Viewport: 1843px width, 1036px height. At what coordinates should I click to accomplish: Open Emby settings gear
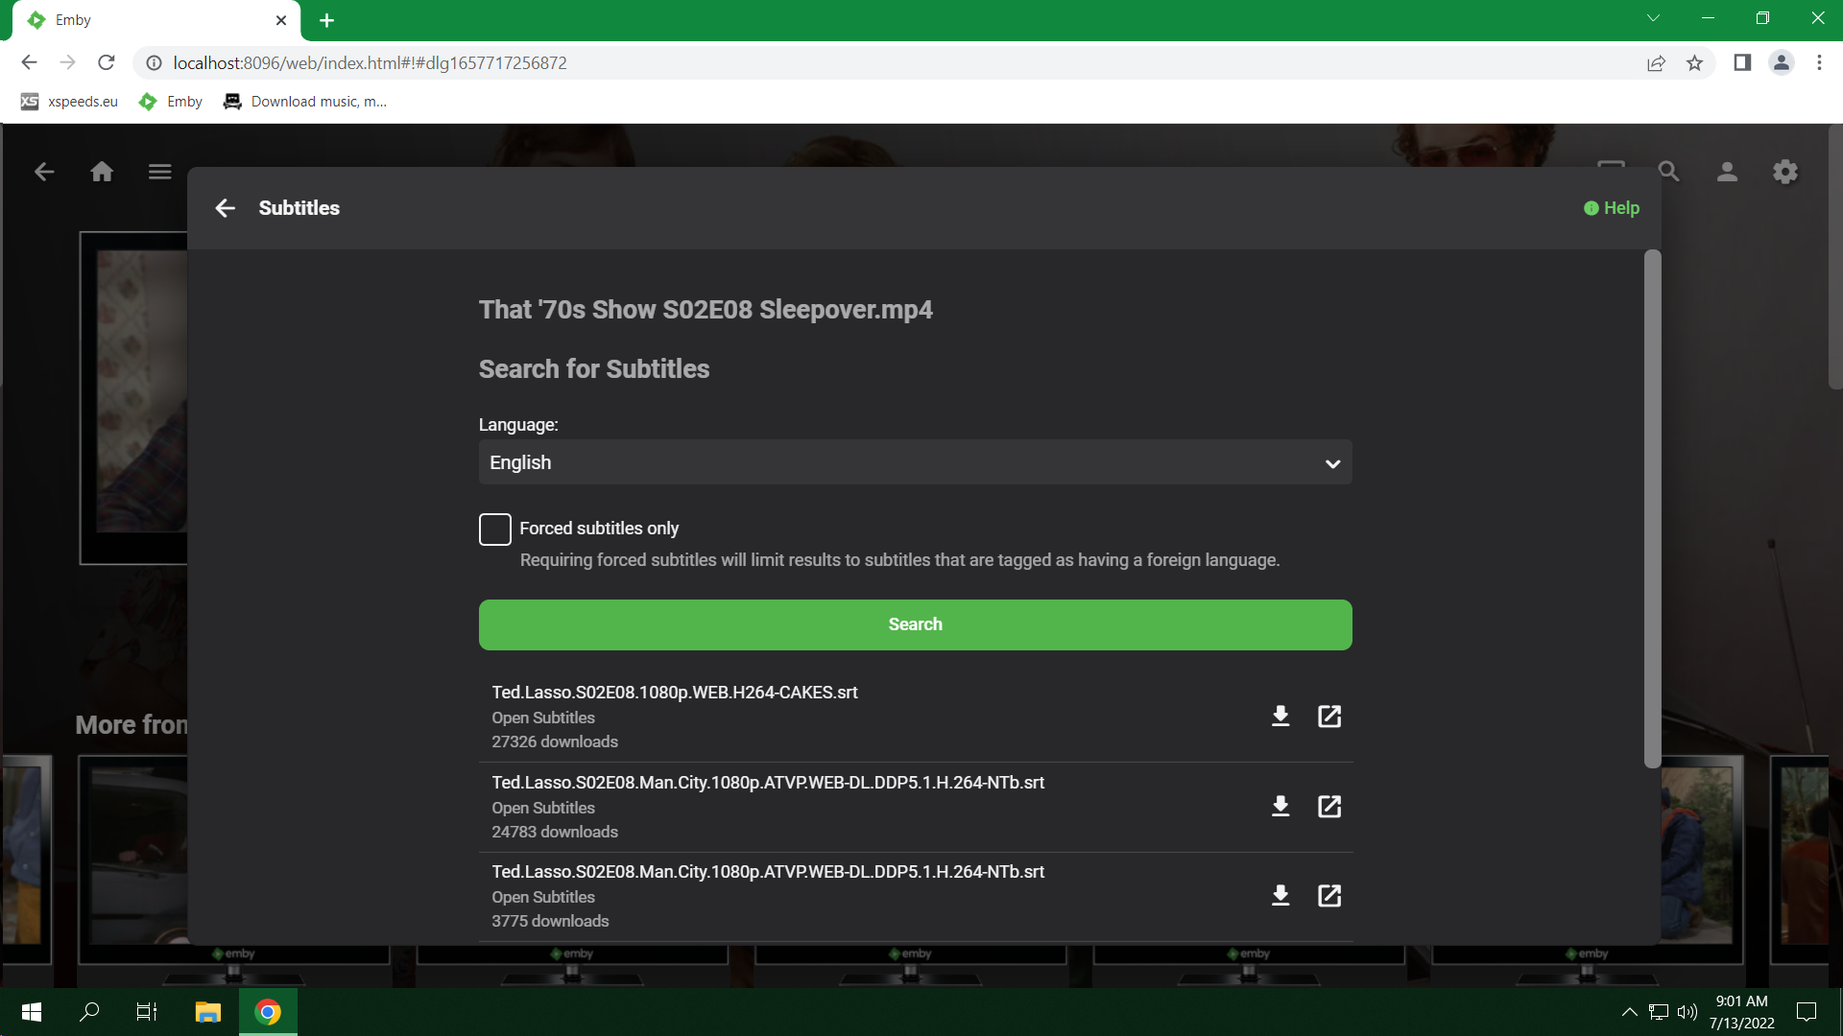click(1784, 172)
